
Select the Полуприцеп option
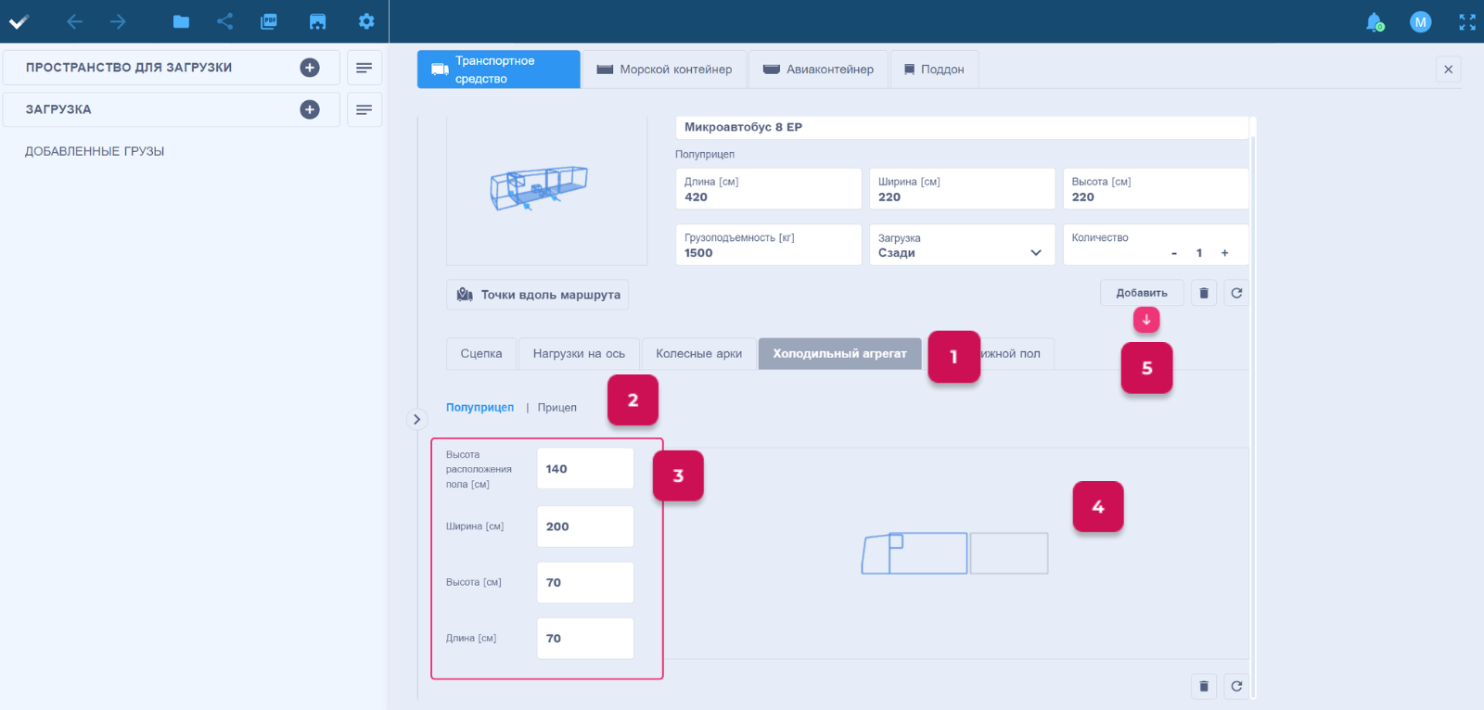[x=480, y=408]
